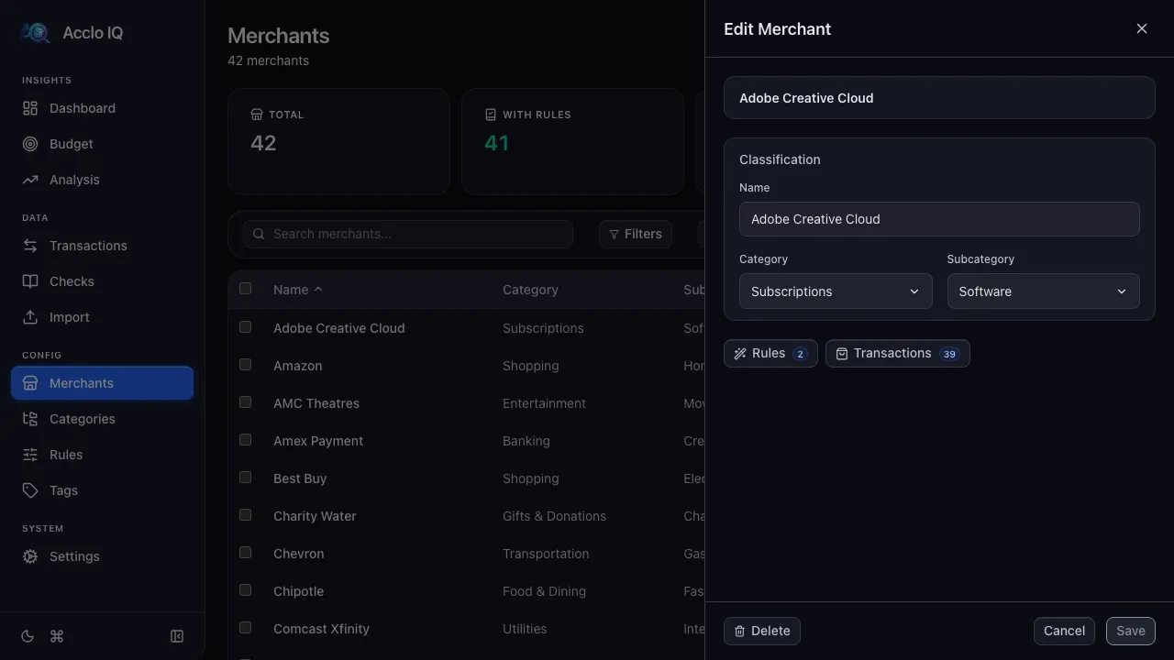1174x660 pixels.
Task: Delete this merchant
Action: point(762,631)
